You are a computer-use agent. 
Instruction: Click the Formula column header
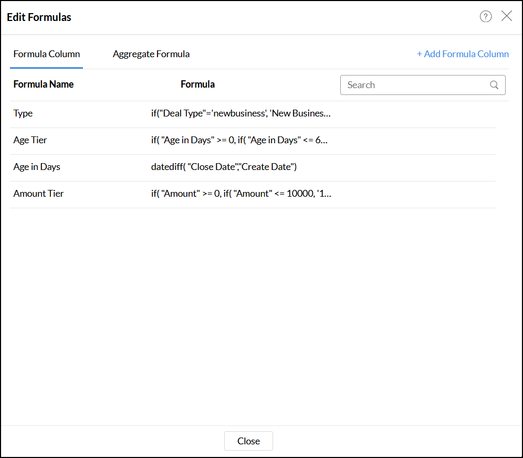coord(197,84)
